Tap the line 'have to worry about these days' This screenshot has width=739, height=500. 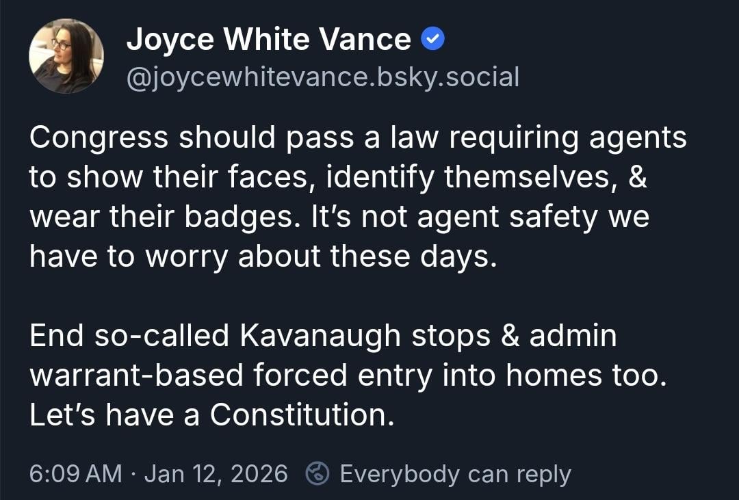pyautogui.click(x=262, y=257)
